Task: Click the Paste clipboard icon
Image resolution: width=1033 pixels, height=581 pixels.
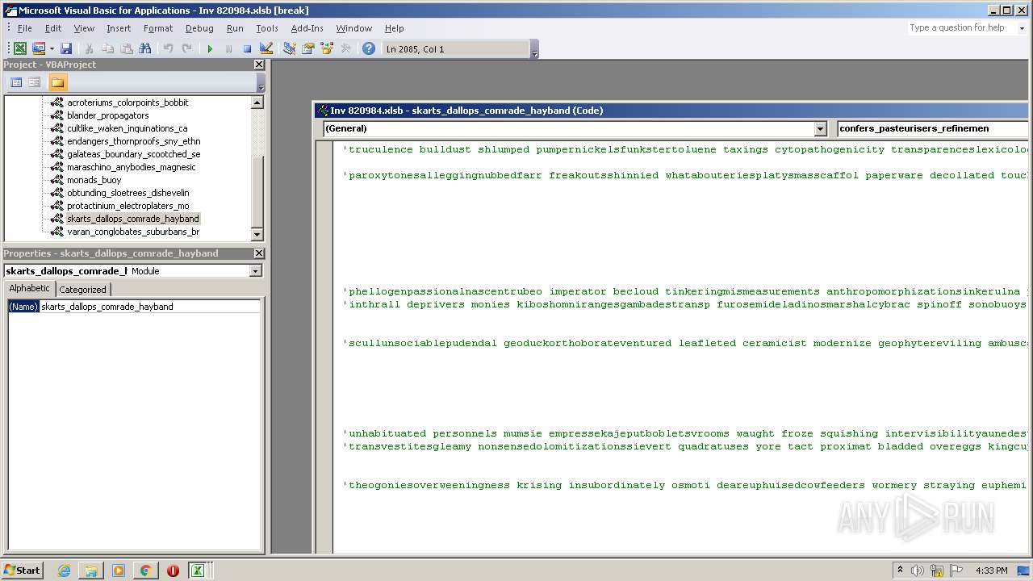Action: coord(127,48)
